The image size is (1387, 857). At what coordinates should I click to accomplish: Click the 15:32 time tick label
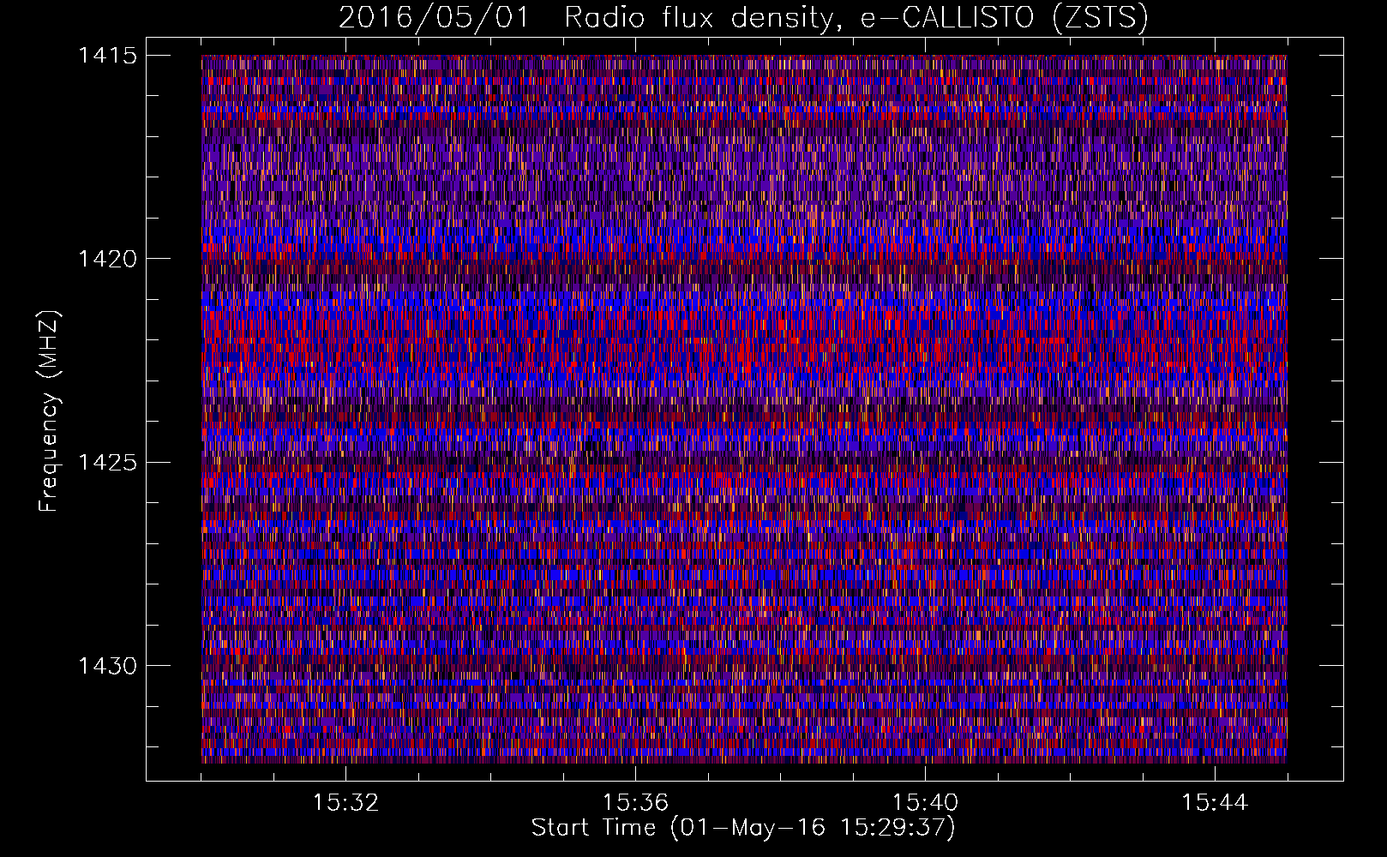345,803
